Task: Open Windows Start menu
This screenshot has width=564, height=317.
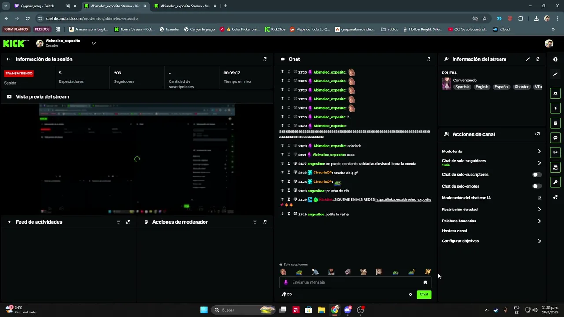Action: [204, 310]
